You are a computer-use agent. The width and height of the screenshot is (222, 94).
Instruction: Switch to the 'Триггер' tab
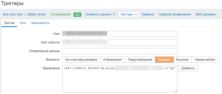(9, 23)
